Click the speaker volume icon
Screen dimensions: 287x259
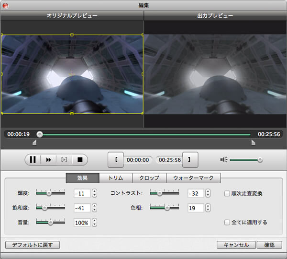coord(224,160)
